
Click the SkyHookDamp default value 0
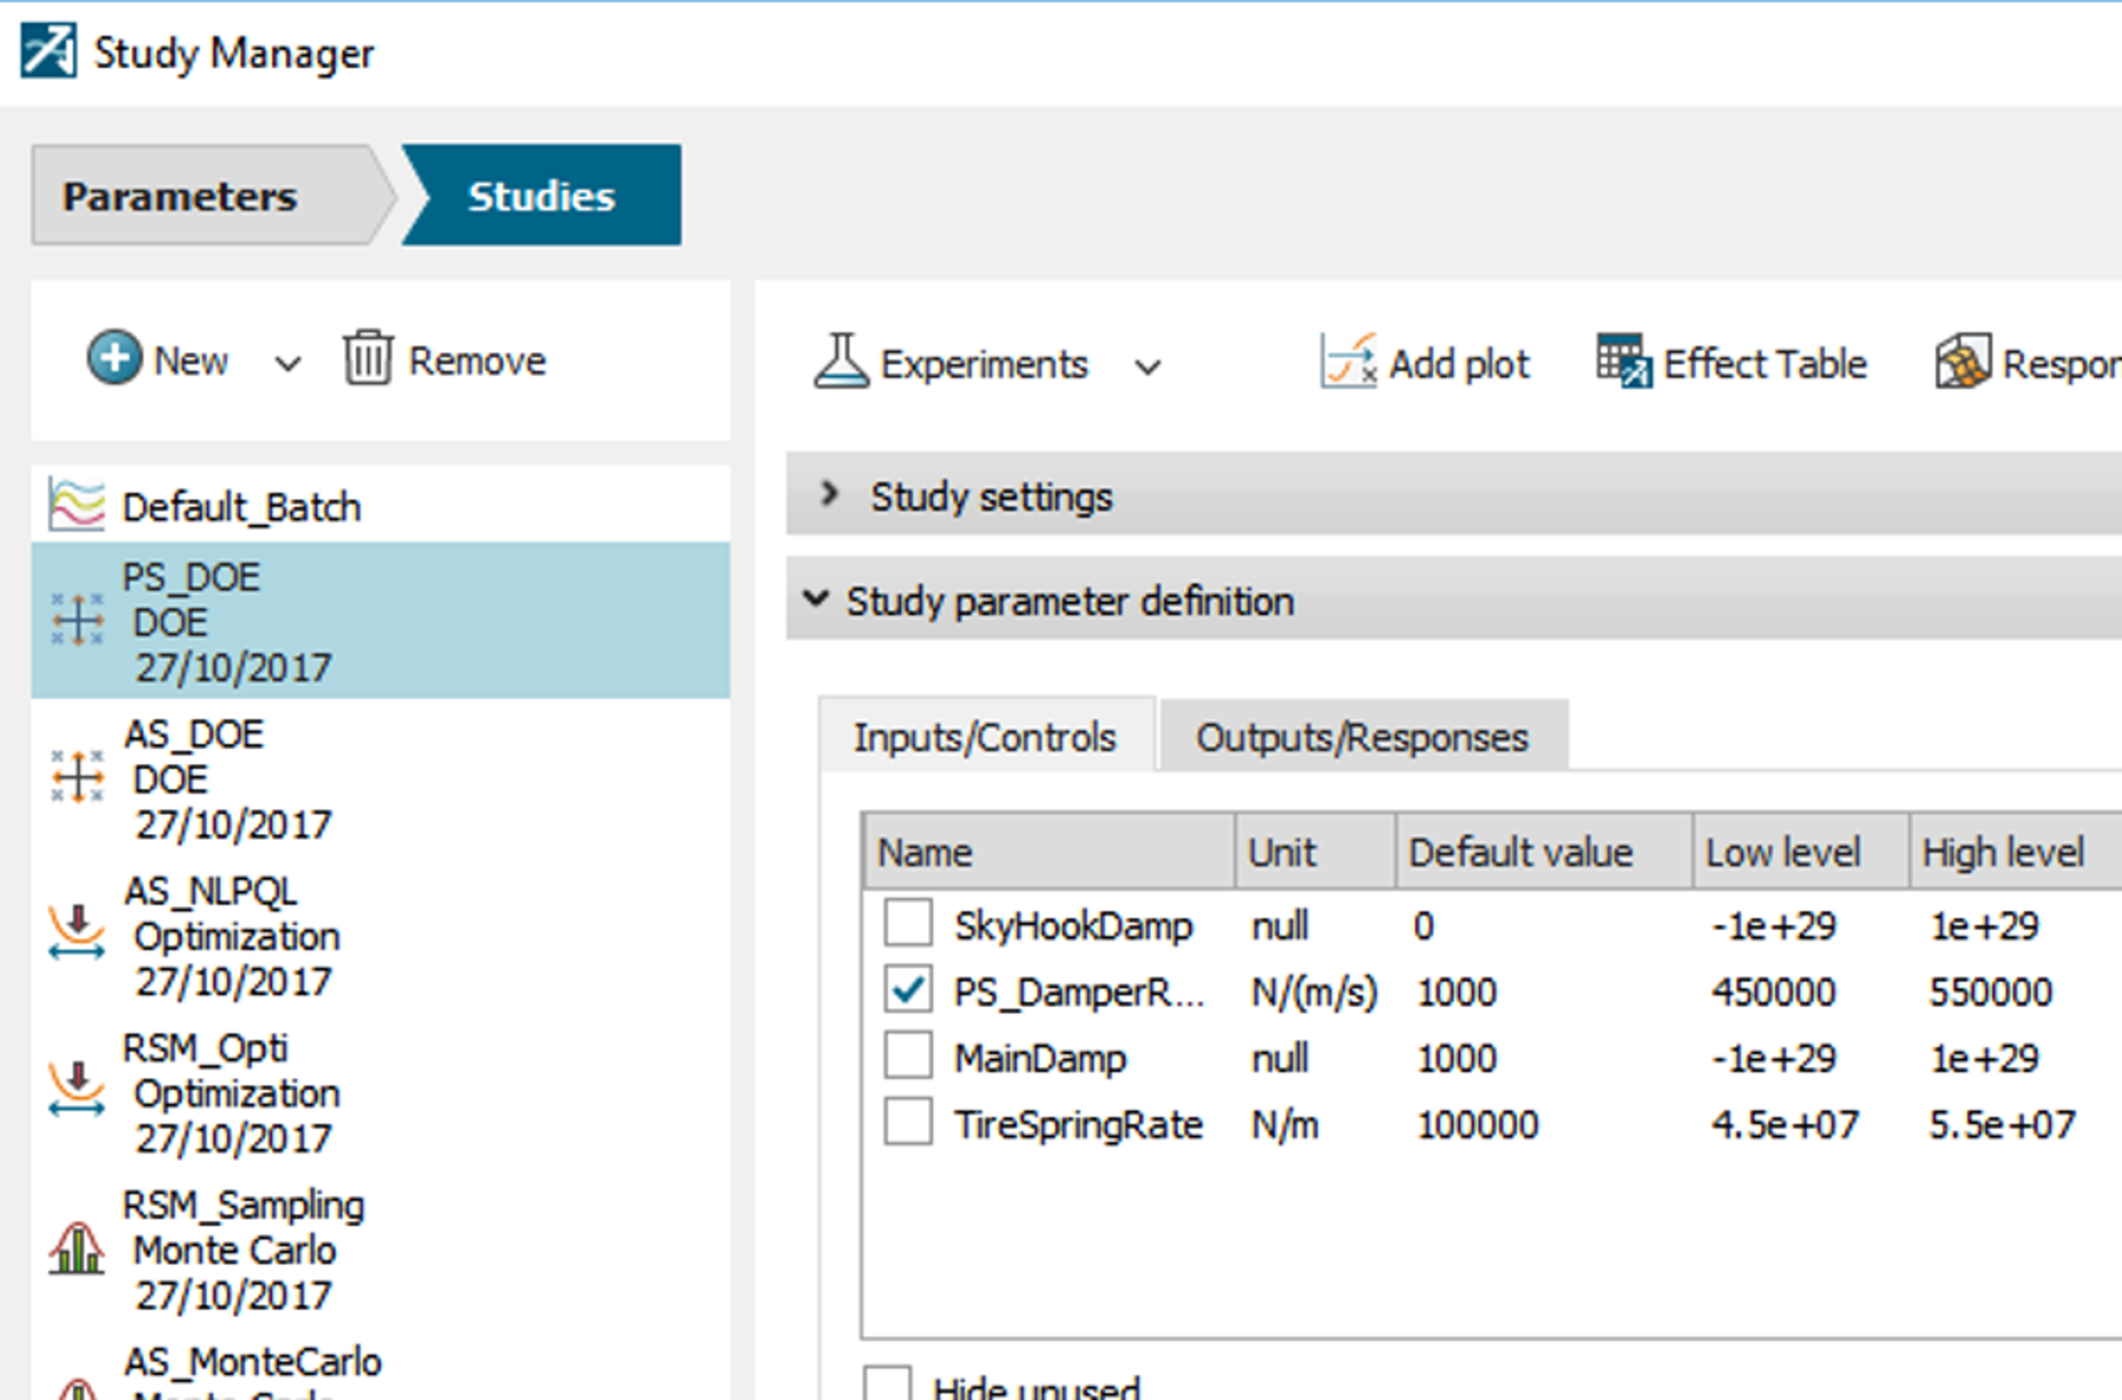(x=1423, y=925)
